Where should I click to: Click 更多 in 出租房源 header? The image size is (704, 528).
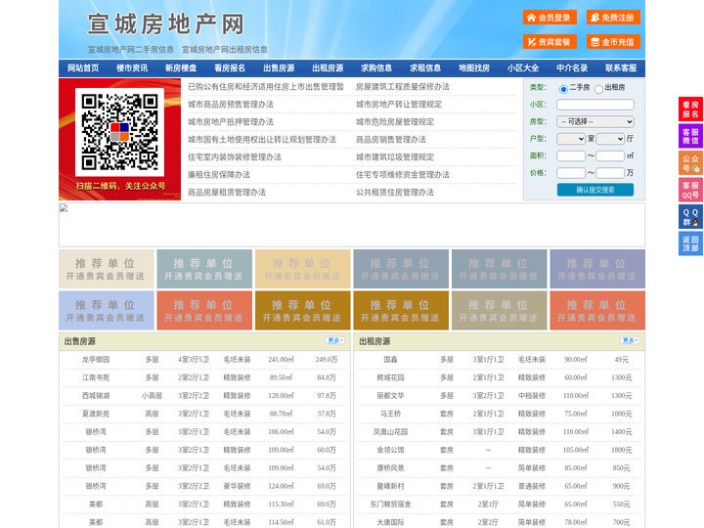(630, 340)
